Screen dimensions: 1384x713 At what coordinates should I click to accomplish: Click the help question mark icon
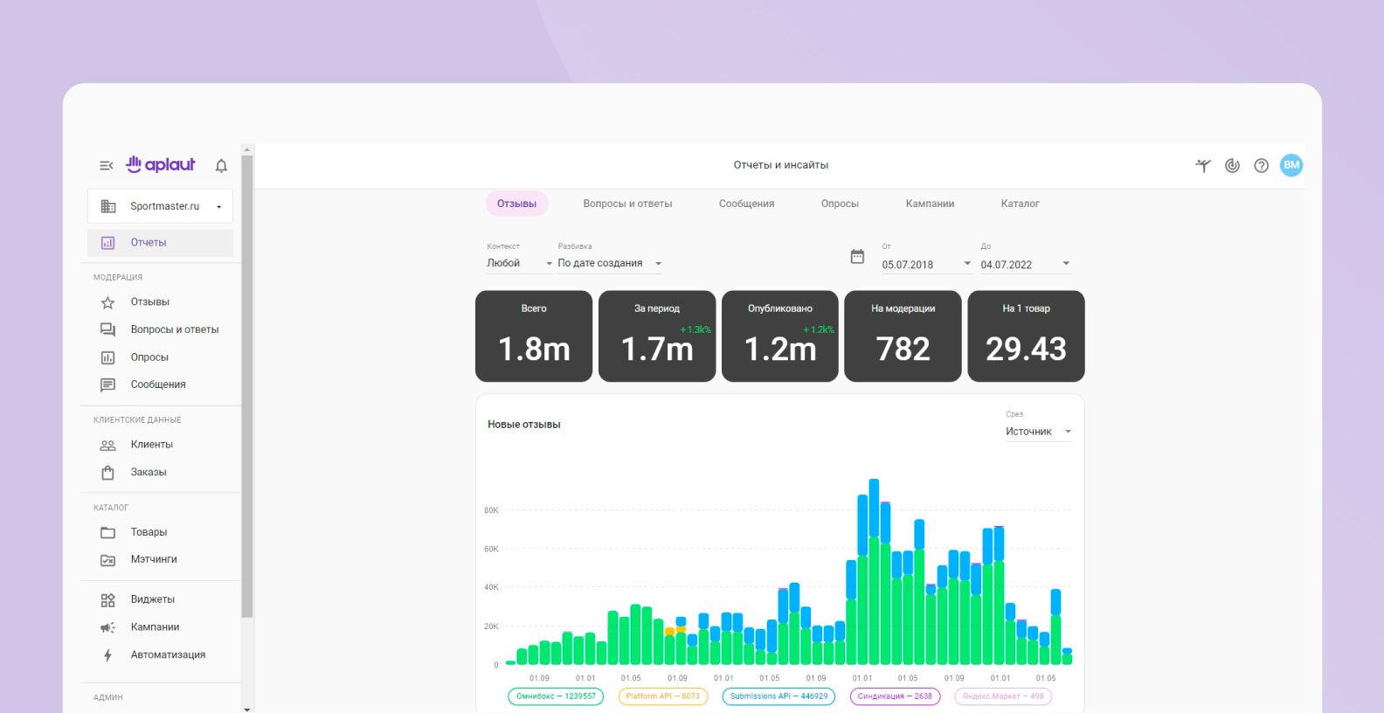1261,165
